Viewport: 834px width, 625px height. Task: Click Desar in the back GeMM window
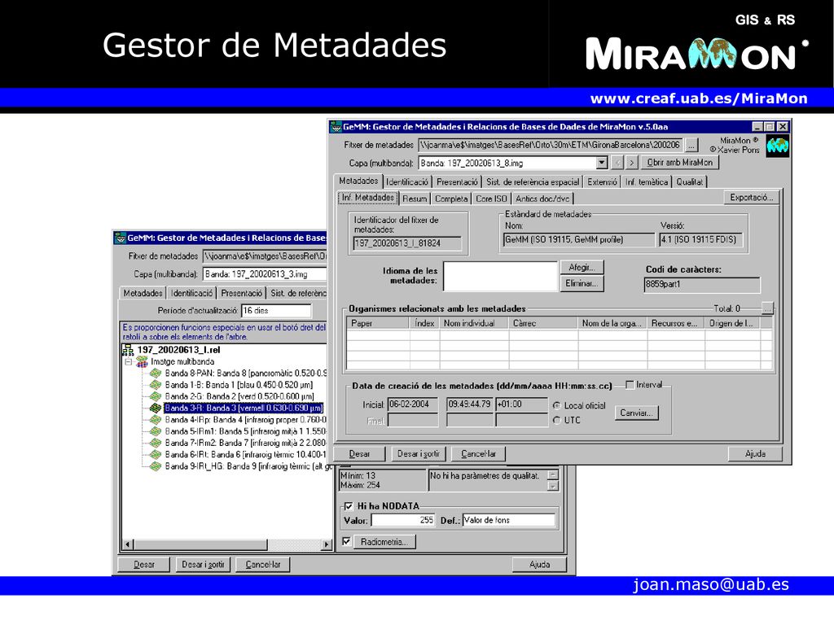click(143, 565)
